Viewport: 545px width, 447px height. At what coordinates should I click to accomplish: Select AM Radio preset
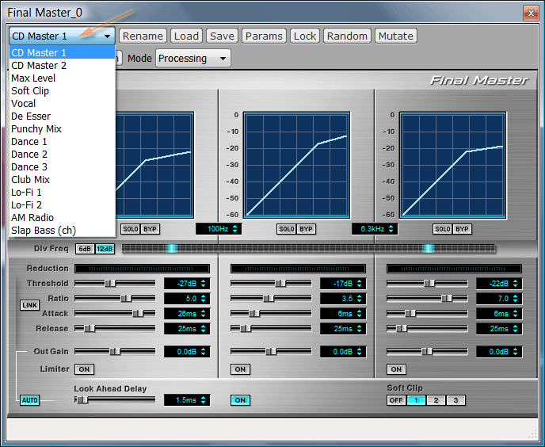coord(63,218)
